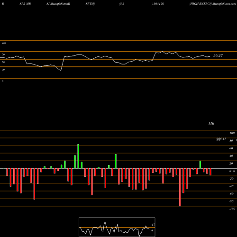Click the -40 label on the MR axis
The height and width of the screenshot is (237, 237).
pos(231,186)
